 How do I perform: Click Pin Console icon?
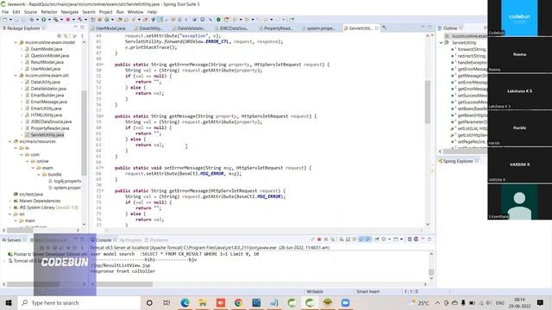pyautogui.click(x=377, y=239)
